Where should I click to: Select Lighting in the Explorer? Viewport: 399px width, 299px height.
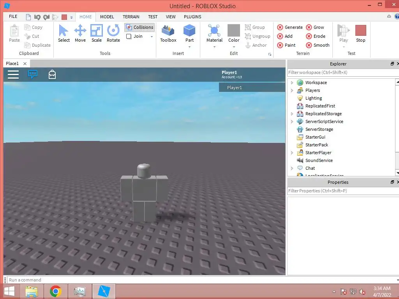tap(314, 98)
